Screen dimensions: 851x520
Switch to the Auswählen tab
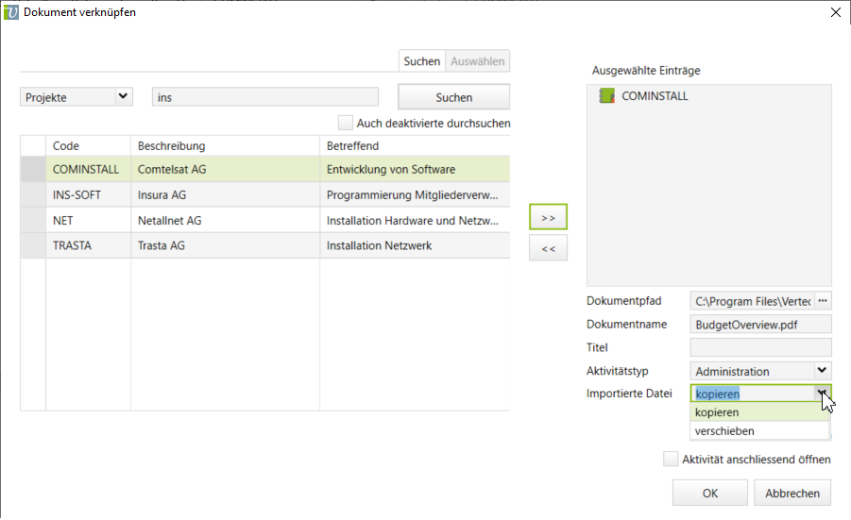tap(478, 61)
